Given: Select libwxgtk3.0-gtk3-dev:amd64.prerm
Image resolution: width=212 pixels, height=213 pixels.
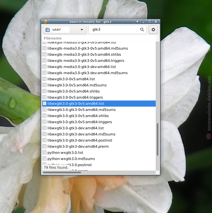Looking at the screenshot, I should coord(99,146).
